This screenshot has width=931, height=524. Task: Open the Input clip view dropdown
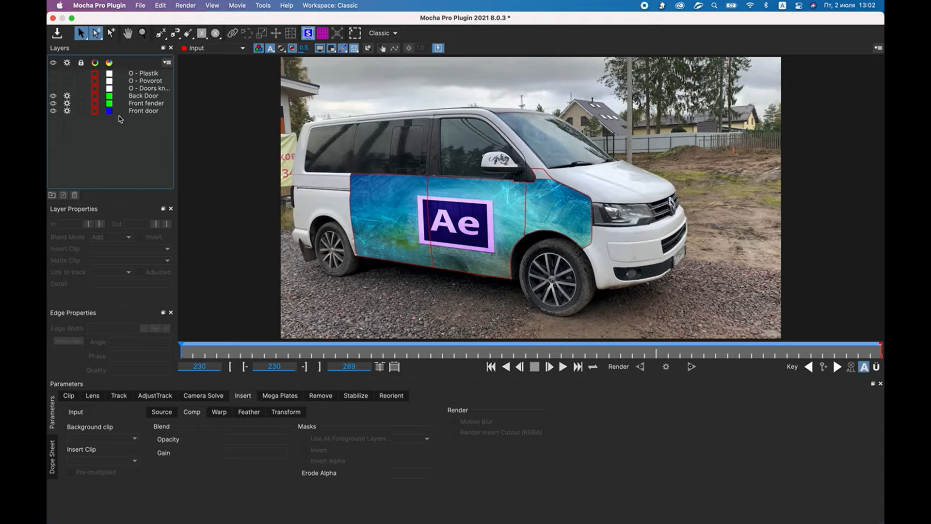(213, 48)
